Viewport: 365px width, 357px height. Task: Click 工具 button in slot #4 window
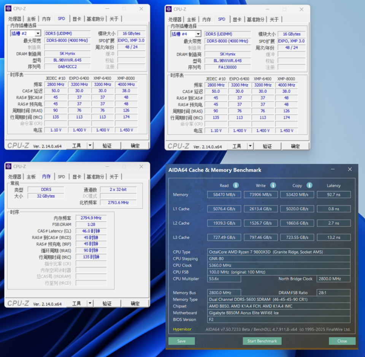237,146
